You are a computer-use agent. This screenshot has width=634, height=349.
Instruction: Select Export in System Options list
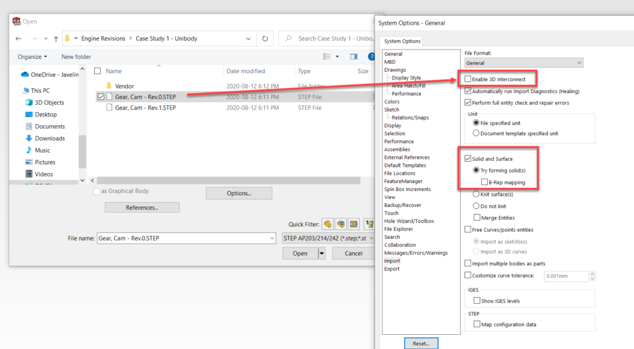[x=392, y=269]
